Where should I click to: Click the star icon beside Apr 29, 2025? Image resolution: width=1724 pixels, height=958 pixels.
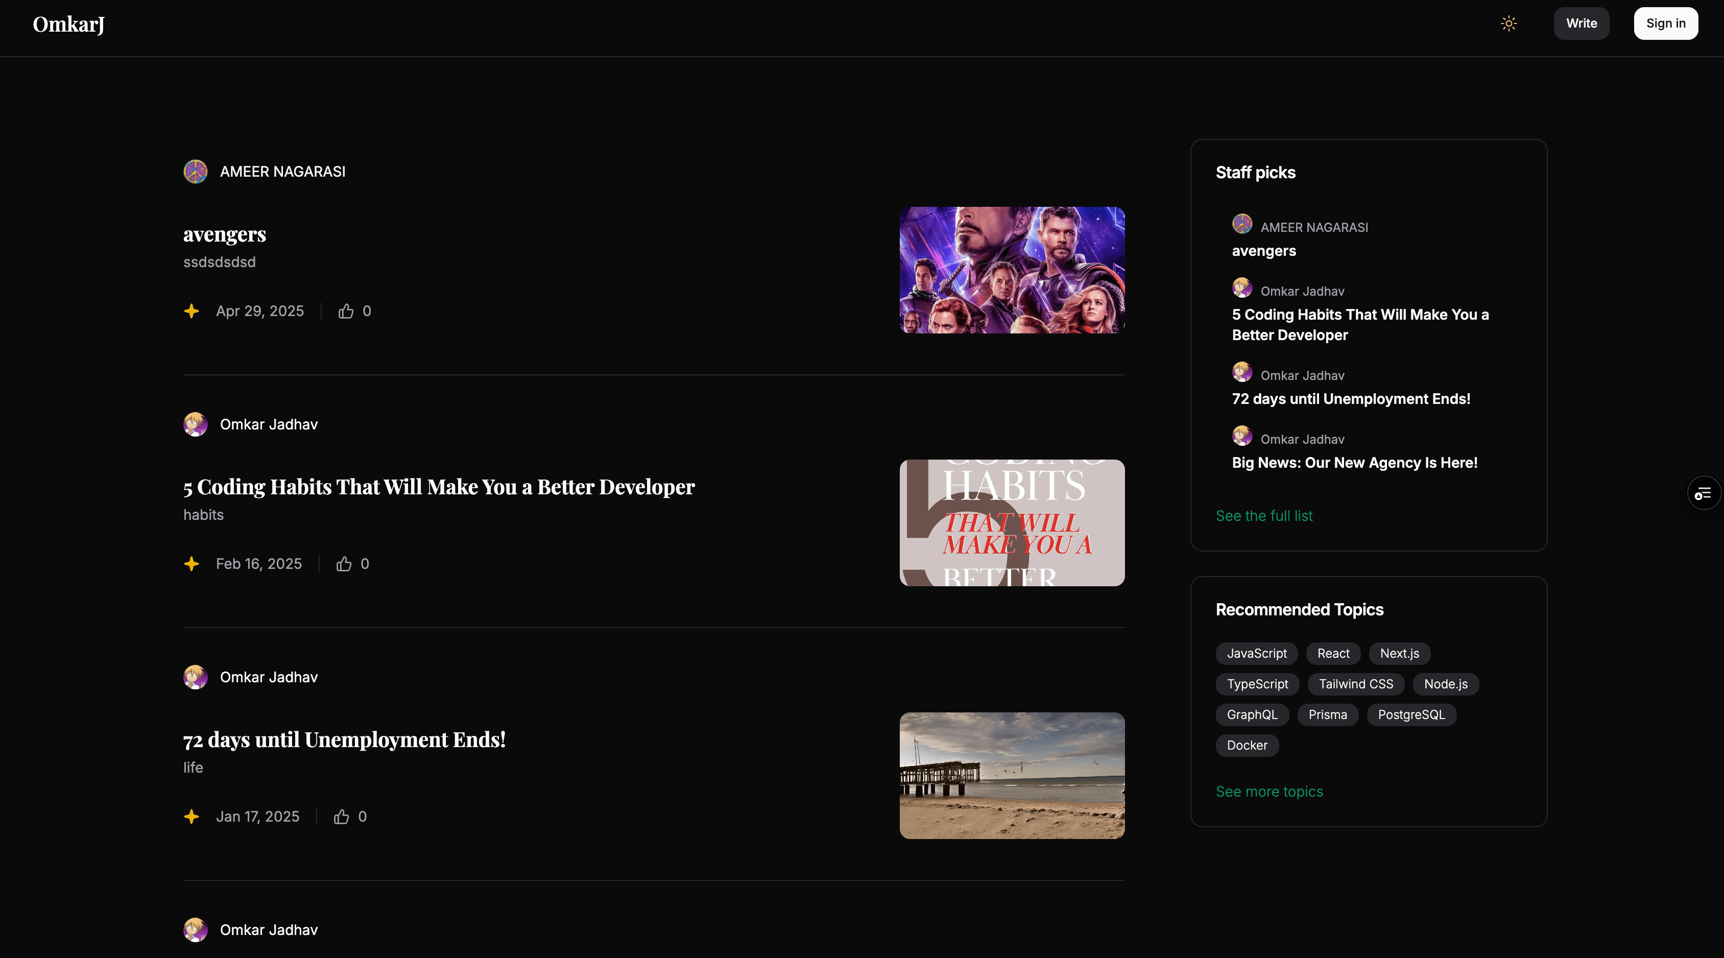tap(191, 310)
